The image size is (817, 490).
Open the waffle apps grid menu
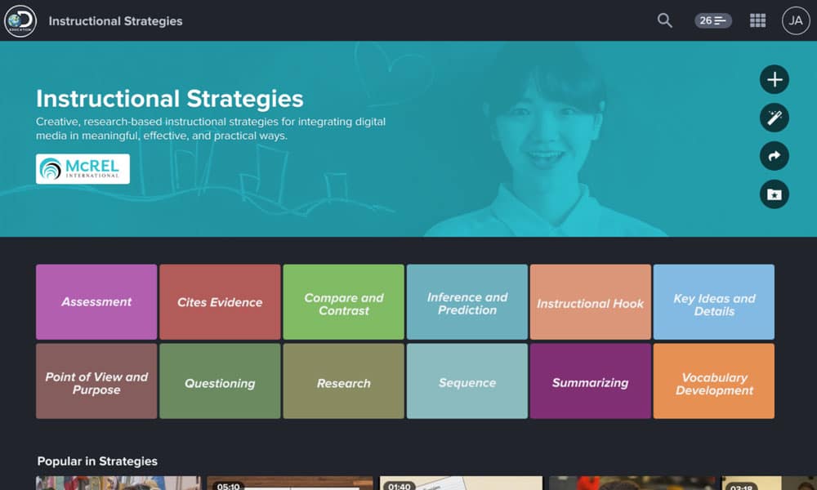[x=757, y=20]
